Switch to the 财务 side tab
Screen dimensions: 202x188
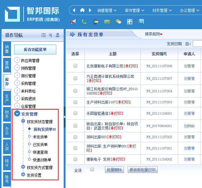(7, 114)
